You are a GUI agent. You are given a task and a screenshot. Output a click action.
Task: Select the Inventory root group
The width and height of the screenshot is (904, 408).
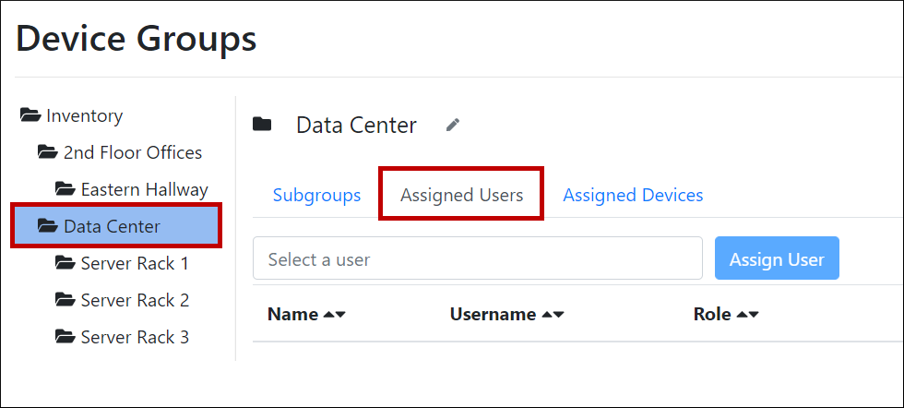84,115
